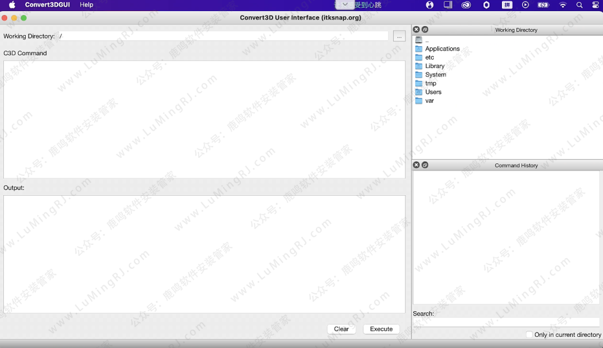Click the Execute button

click(x=381, y=329)
